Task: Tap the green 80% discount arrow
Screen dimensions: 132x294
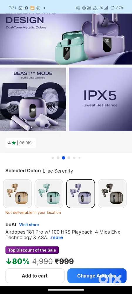Action: 9,261
